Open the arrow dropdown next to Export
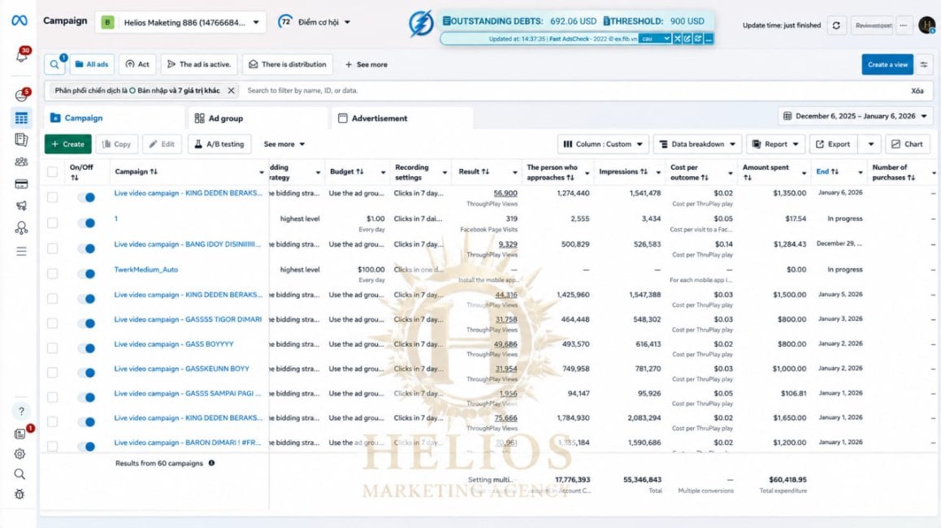Screen dimensions: 941x528 (871, 144)
